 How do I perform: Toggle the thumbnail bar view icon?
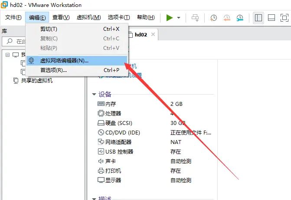(271, 18)
